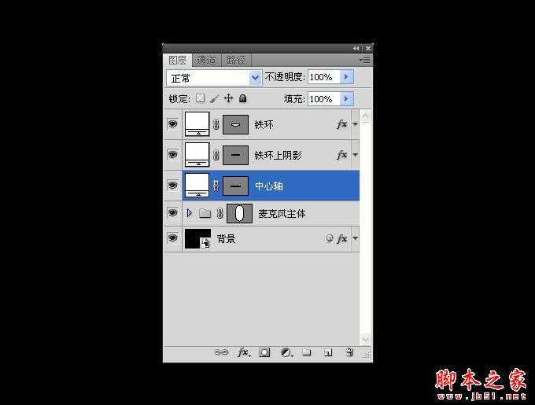
Task: Hide the 麦克风主体 group
Action: pos(172,213)
